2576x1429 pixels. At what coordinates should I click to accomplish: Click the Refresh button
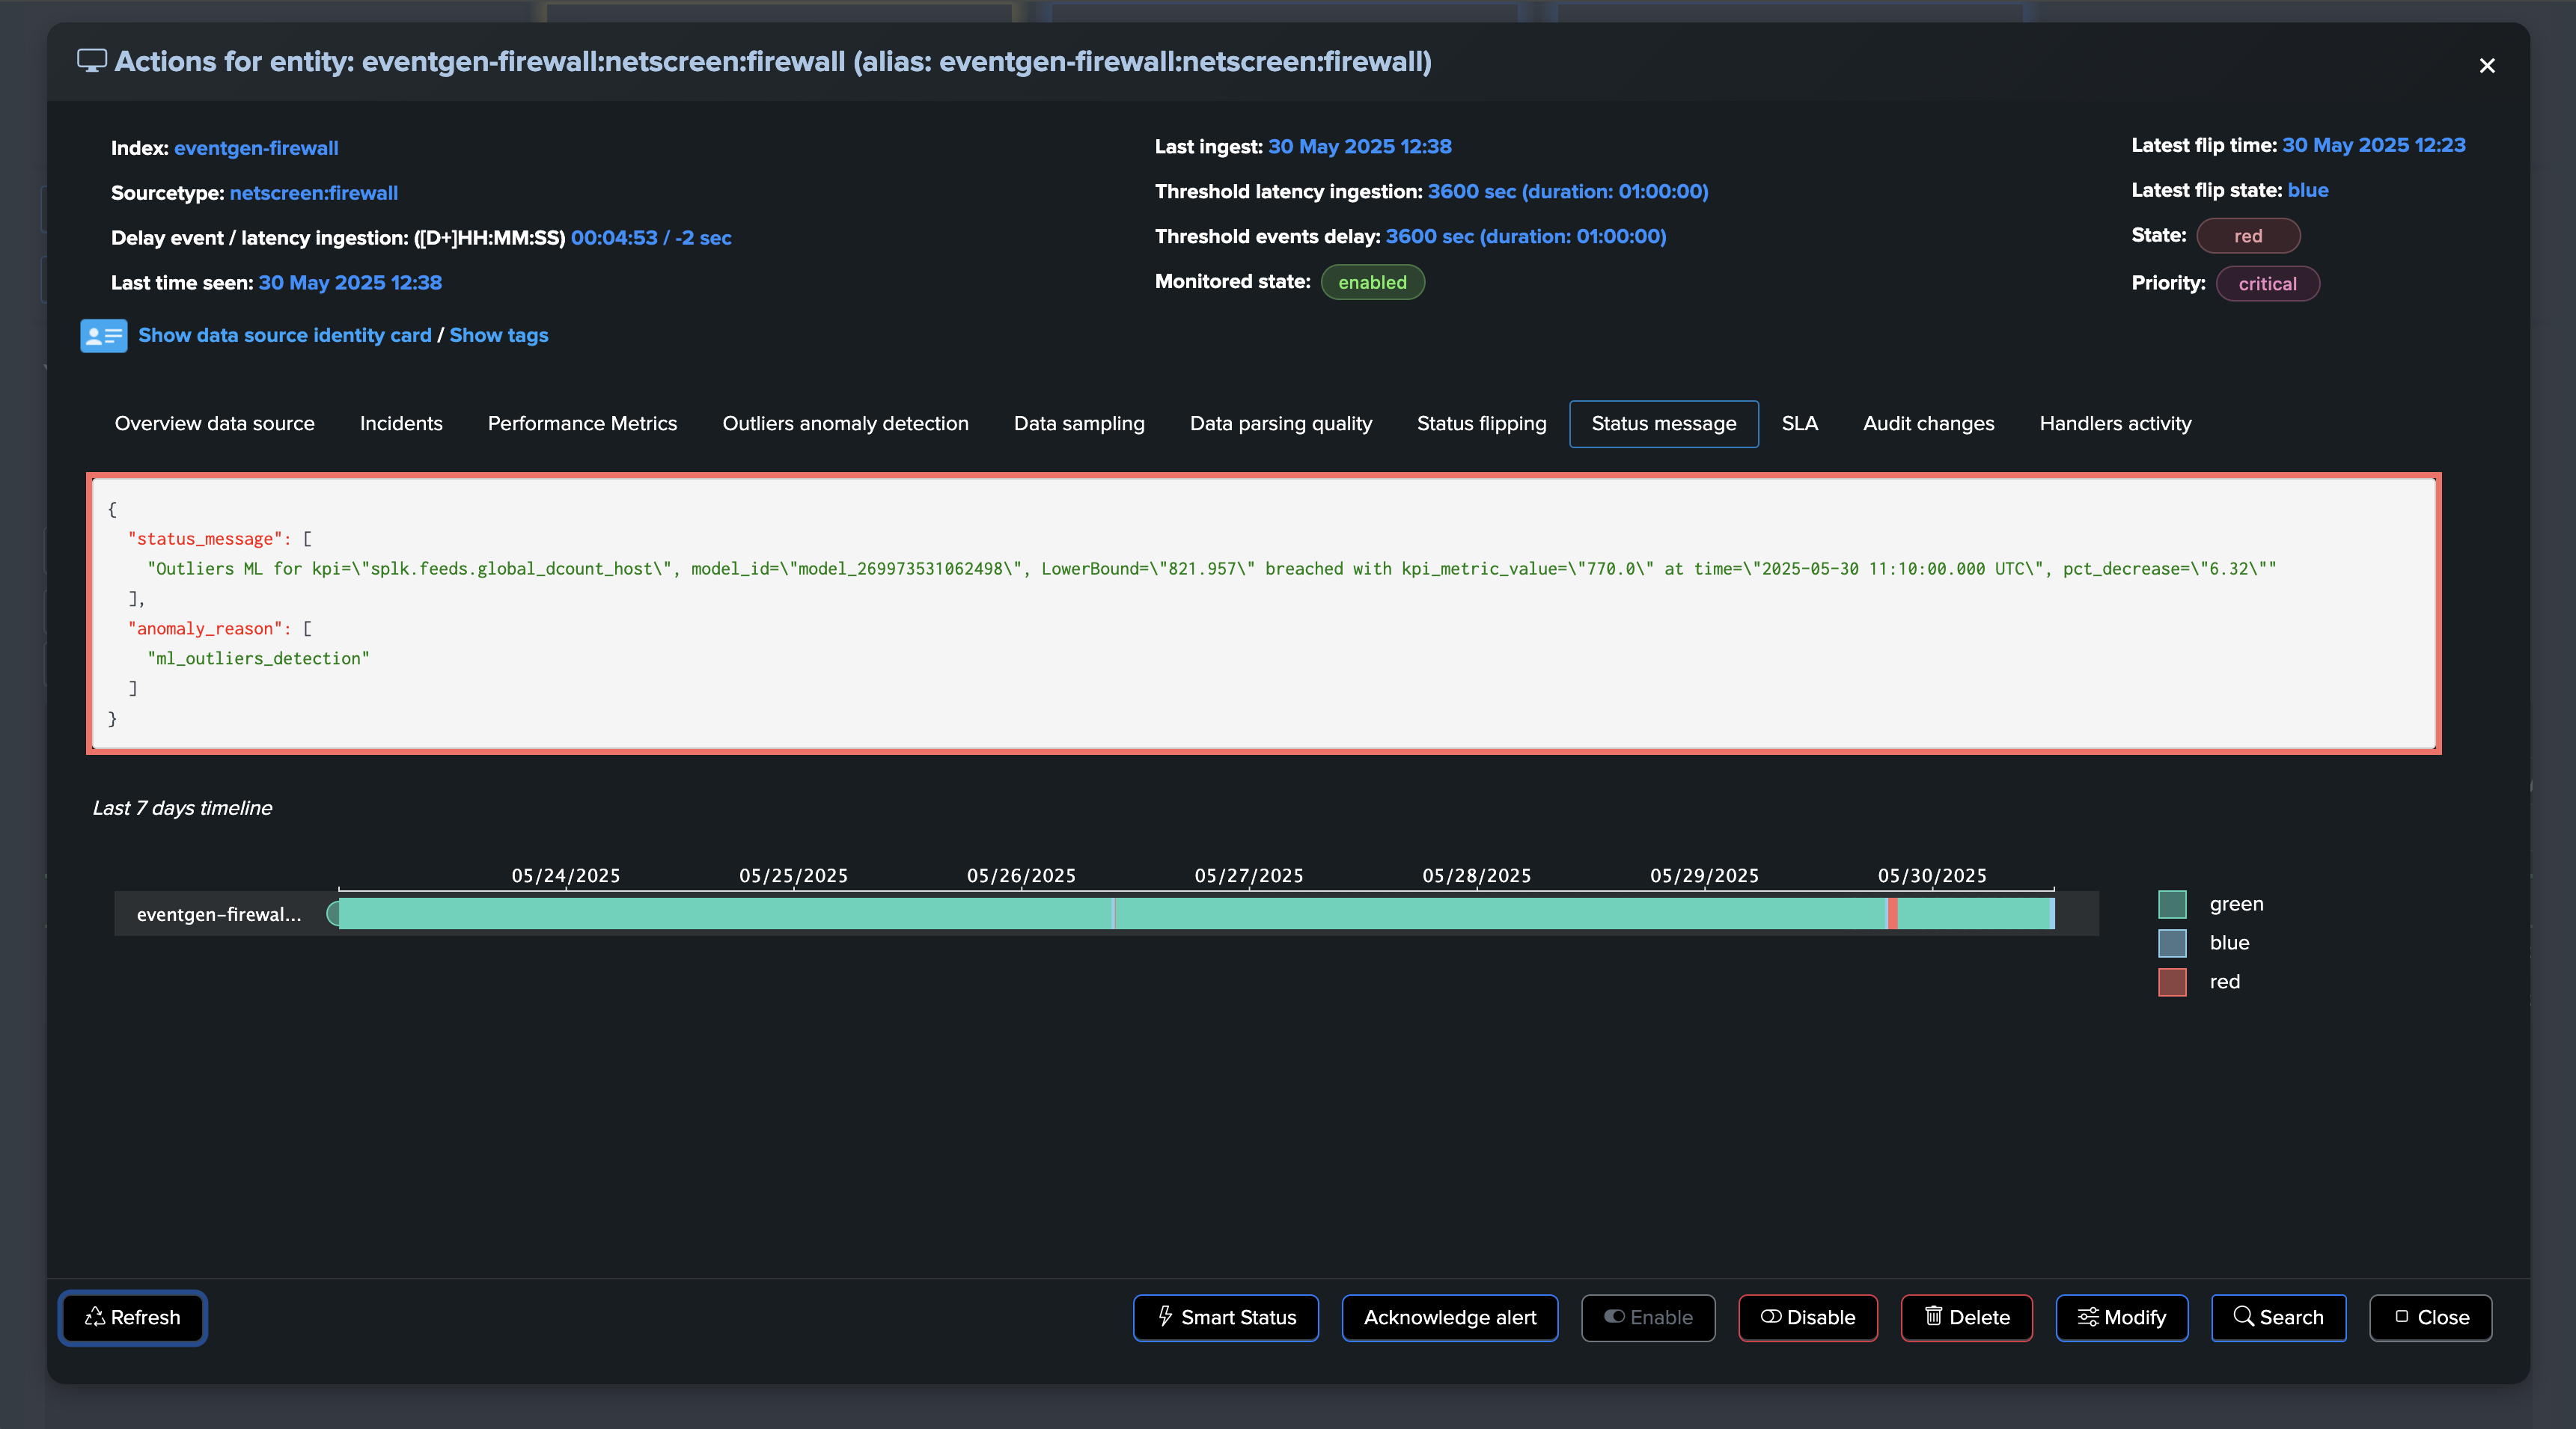click(133, 1317)
